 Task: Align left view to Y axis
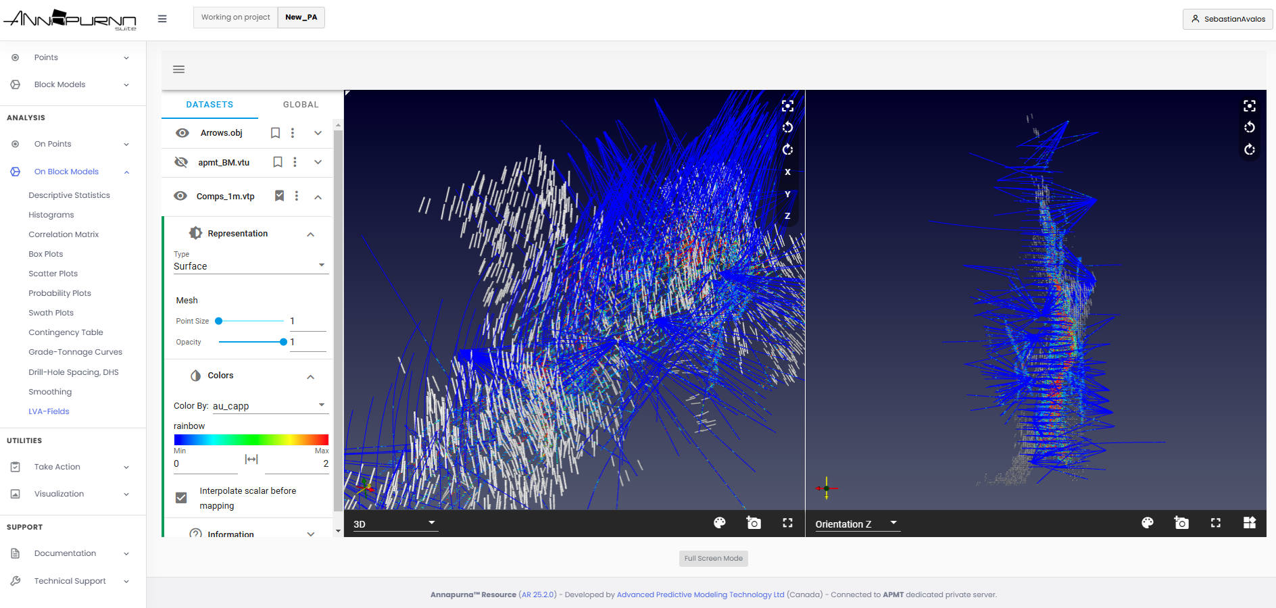point(787,194)
